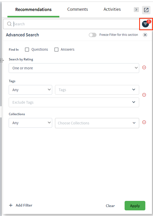Click the search magnifier icon
This screenshot has width=153, height=216.
9,24
